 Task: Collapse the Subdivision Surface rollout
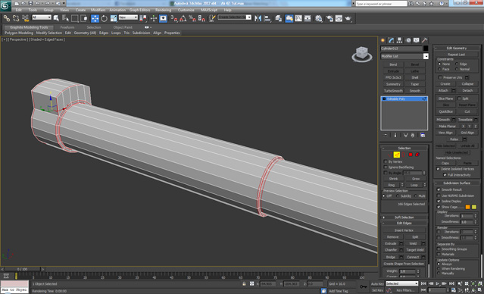click(x=457, y=183)
